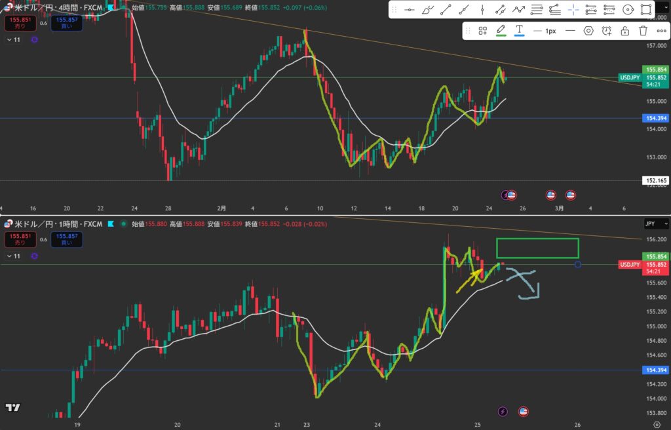This screenshot has height=430, width=671.
Task: Open the line style dropdown
Action: (x=570, y=31)
